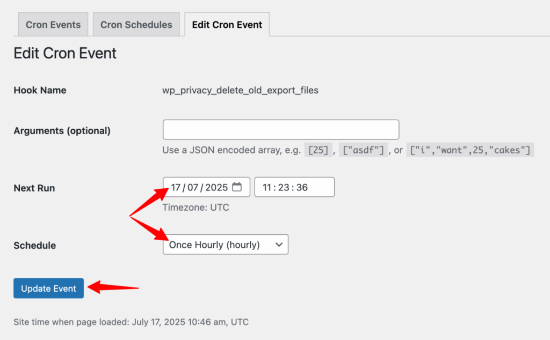Click the seconds segment 36 in time field
The width and height of the screenshot is (550, 340).
click(x=301, y=187)
